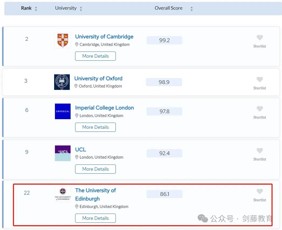
Task: Select score 92.4 for UCL
Action: coord(164,153)
